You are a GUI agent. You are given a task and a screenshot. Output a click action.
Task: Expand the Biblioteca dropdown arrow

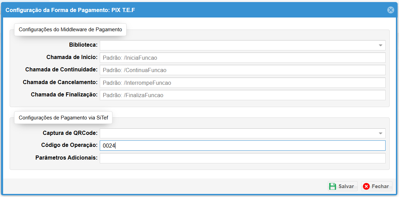coord(380,45)
